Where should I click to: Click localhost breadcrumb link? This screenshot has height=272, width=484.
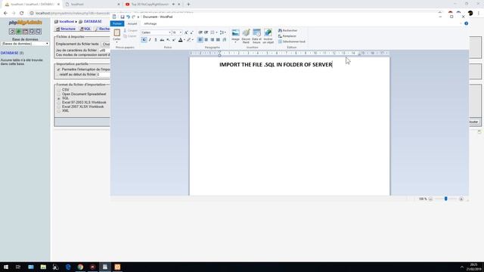tap(67, 22)
